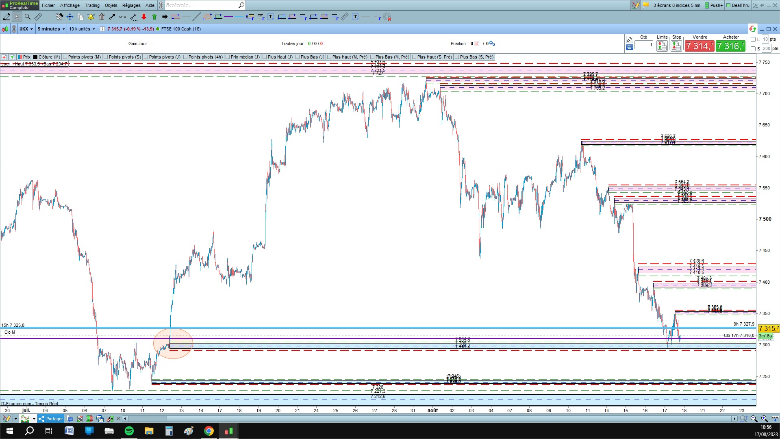780x439 pixels.
Task: Enable the Prix médian (J) checkbox
Action: (x=228, y=57)
